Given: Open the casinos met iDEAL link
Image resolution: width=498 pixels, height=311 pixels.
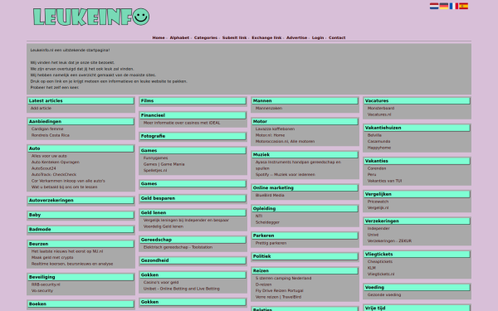Looking at the screenshot, I should tap(182, 123).
